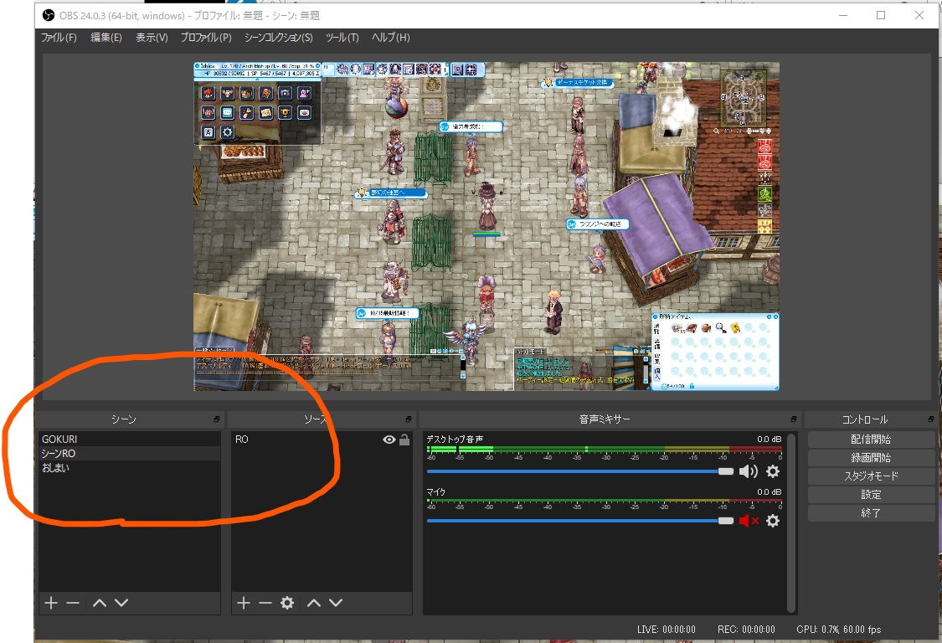
Task: Undock the 音声ミキサー panel with its float icon
Action: tap(794, 419)
